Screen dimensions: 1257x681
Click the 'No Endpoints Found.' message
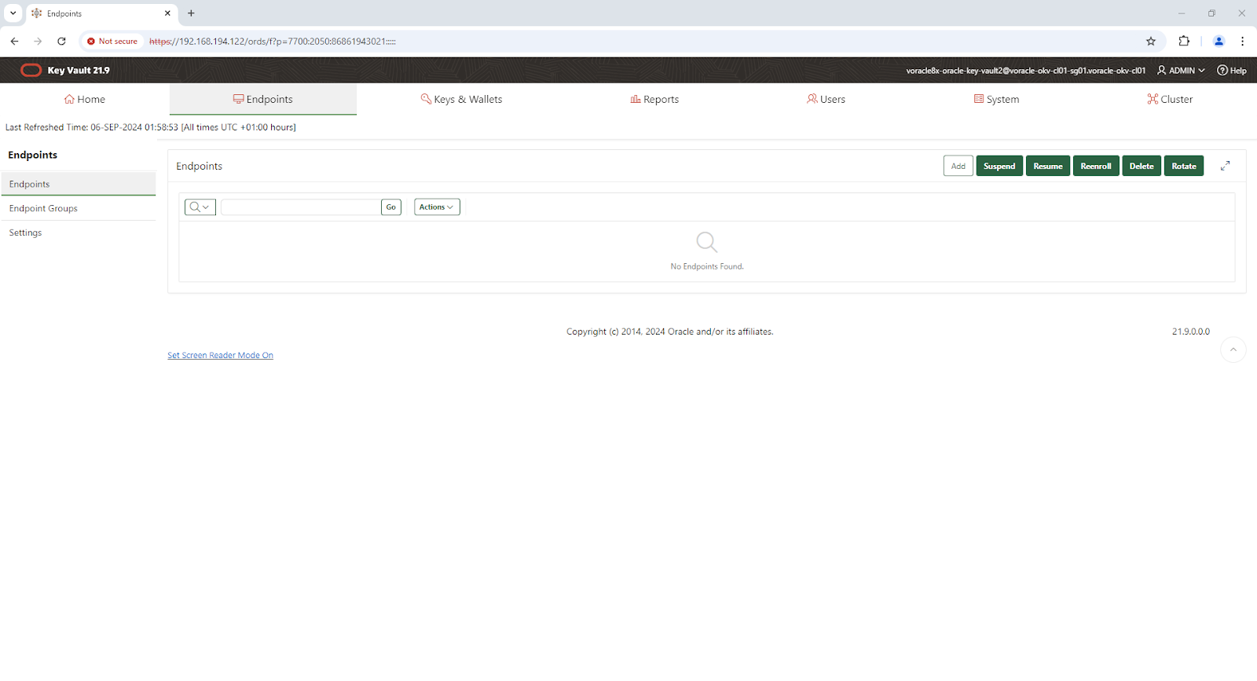coord(707,266)
